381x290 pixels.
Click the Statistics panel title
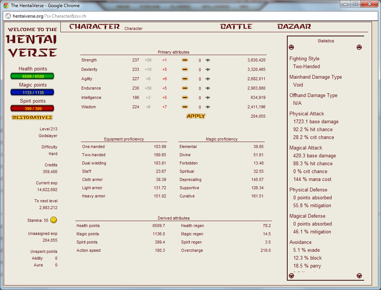pos(325,41)
